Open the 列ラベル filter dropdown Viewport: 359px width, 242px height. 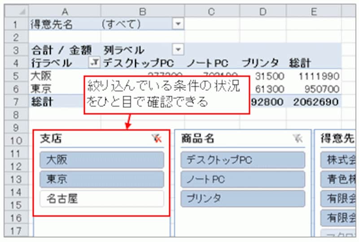tap(178, 50)
